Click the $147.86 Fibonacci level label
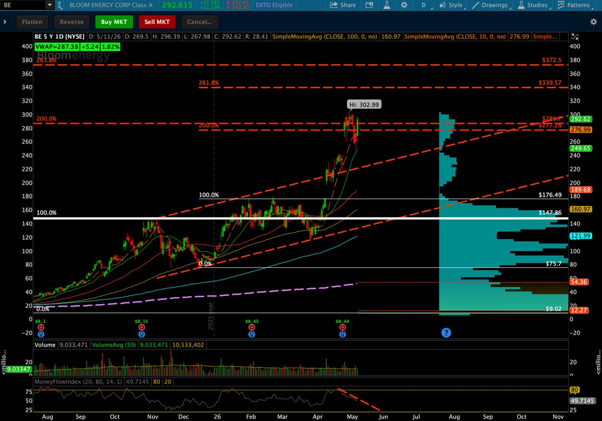Screen dimensions: 602x421 [x=550, y=213]
